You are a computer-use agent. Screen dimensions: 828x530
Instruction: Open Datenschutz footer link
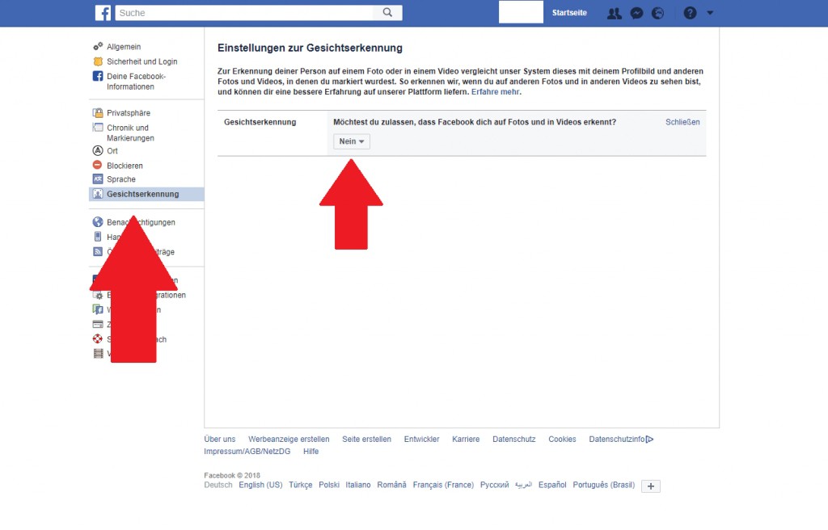coord(513,440)
